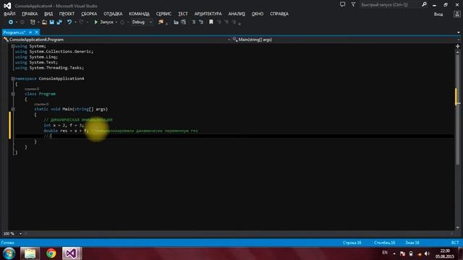The width and height of the screenshot is (463, 260).
Task: Click the volume speaker tray icon
Action: (427, 253)
